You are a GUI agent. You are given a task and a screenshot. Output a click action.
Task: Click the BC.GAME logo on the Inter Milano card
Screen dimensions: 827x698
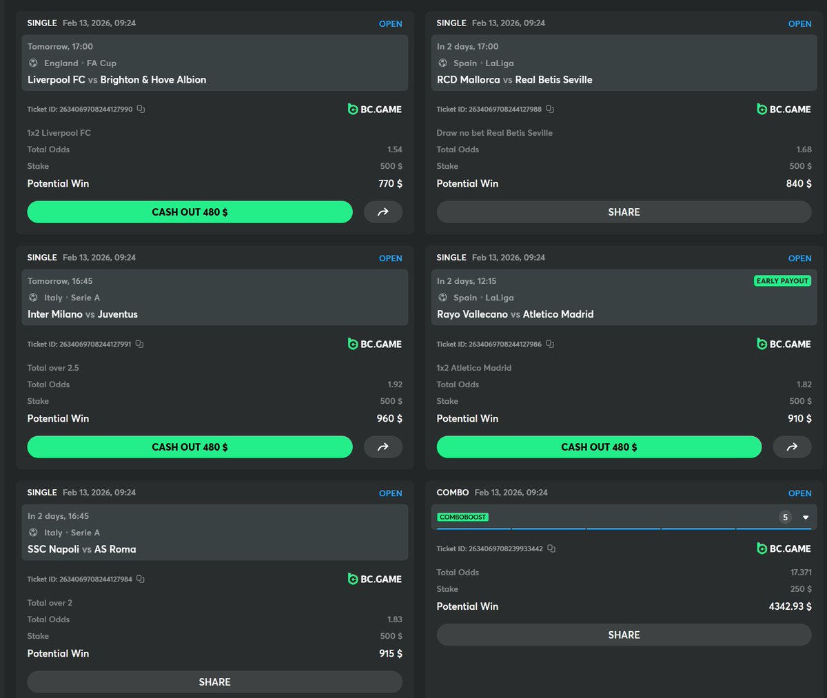(x=375, y=344)
